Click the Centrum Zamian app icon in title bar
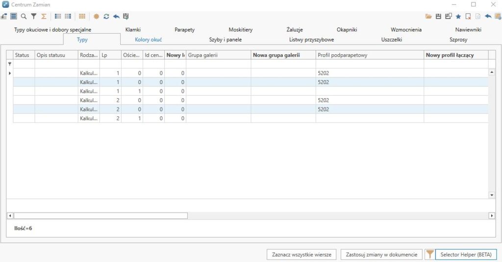The width and height of the screenshot is (502, 262). pos(5,4)
